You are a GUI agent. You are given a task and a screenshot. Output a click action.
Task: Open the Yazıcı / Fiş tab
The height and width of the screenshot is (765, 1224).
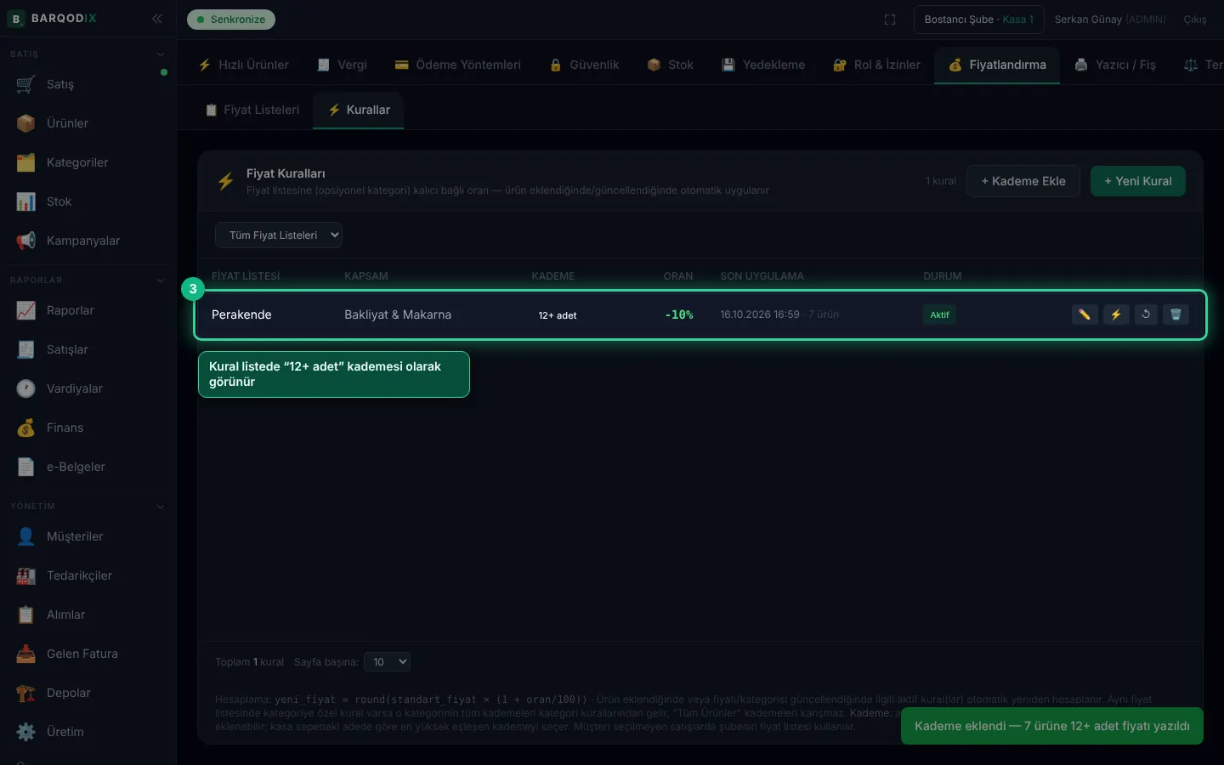tap(1115, 65)
